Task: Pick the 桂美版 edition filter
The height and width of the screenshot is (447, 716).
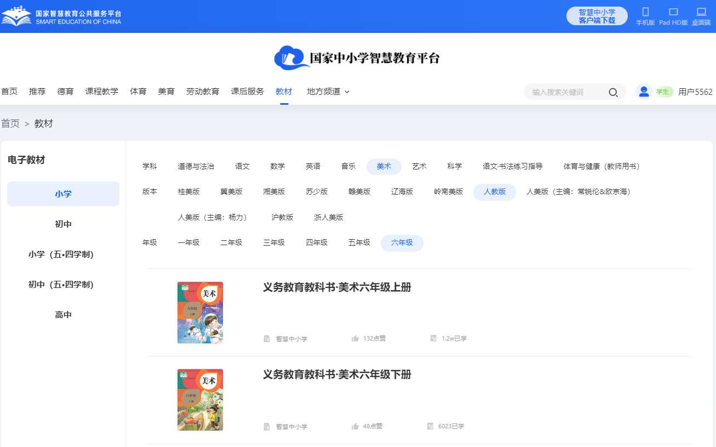Action: click(189, 192)
